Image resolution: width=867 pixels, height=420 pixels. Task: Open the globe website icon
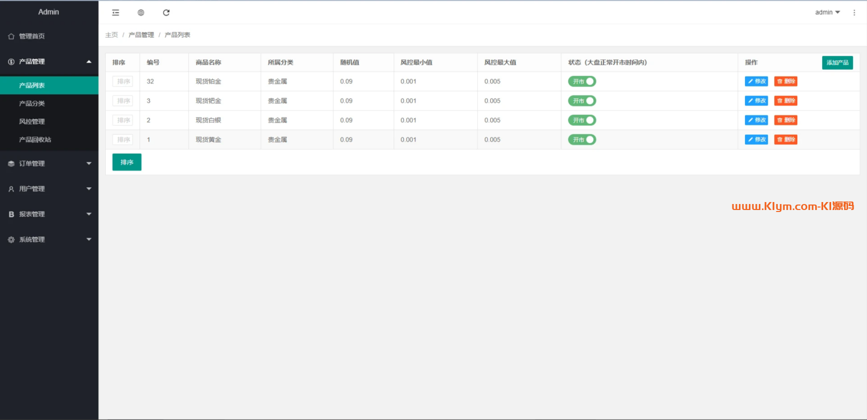[141, 12]
